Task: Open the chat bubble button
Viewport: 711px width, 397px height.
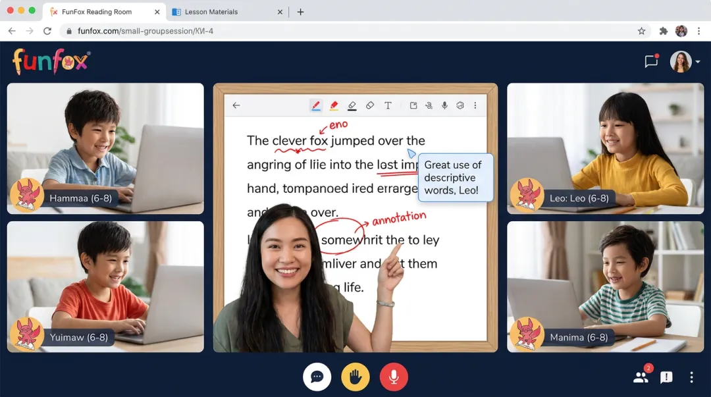Action: point(317,377)
